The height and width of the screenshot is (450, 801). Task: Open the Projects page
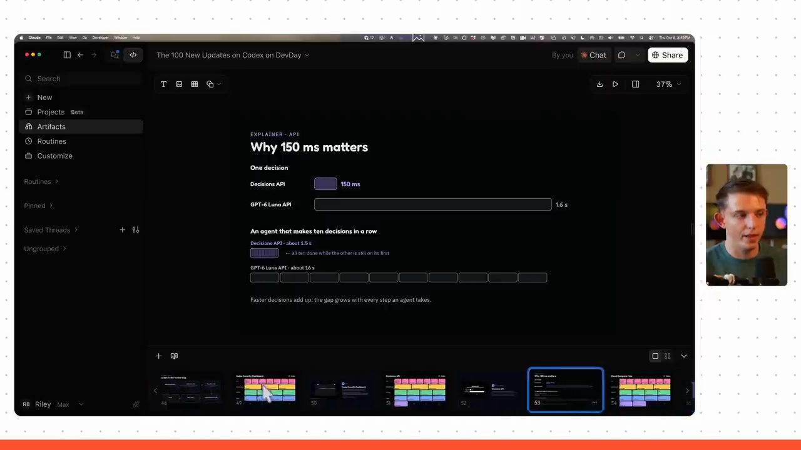click(81, 112)
